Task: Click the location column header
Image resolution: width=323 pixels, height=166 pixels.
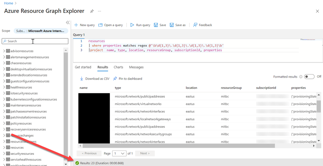Action: (191, 88)
